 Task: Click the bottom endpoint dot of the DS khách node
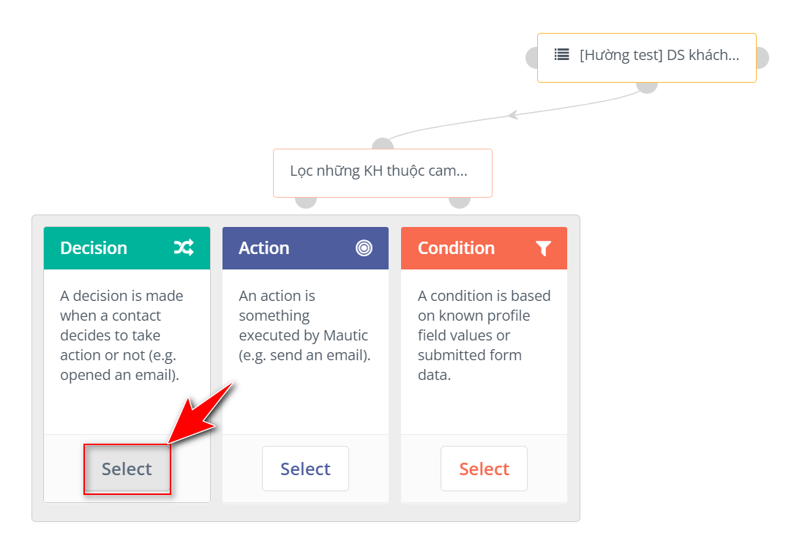point(647,86)
